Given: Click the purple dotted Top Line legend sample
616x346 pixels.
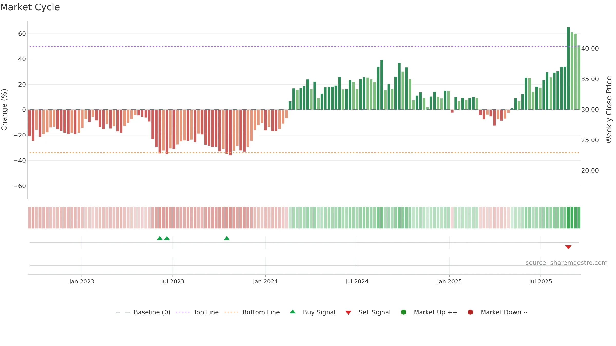Looking at the screenshot, I should pos(182,312).
